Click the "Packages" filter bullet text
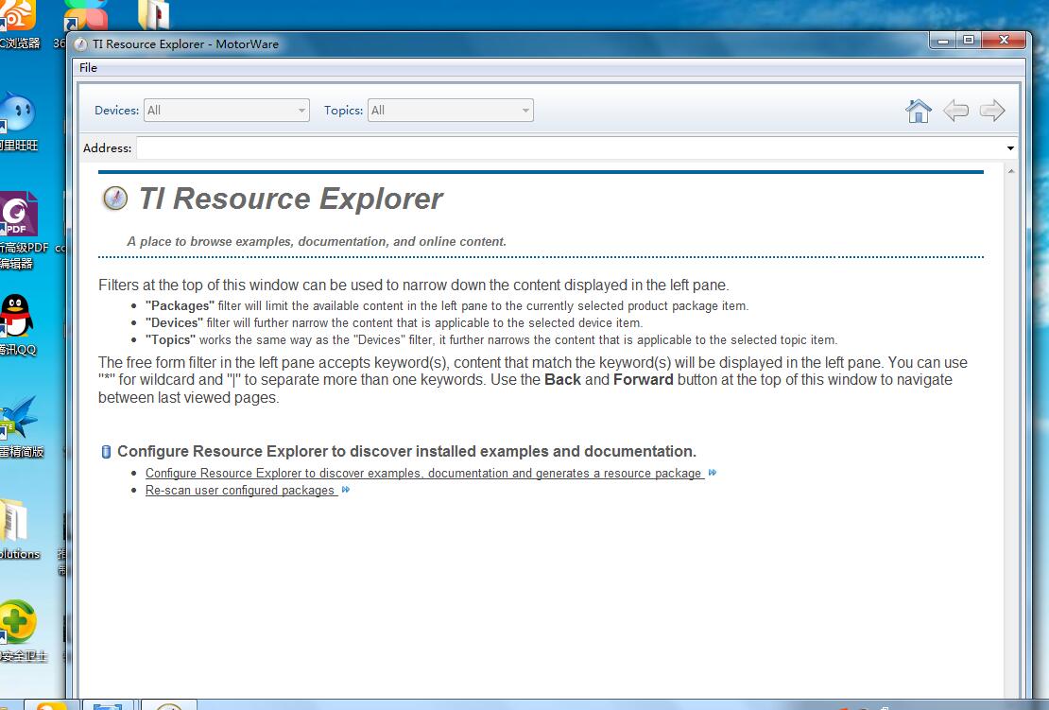 click(447, 305)
